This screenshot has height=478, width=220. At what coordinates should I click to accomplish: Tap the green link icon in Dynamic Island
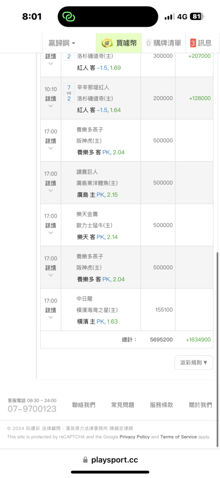[x=69, y=16]
